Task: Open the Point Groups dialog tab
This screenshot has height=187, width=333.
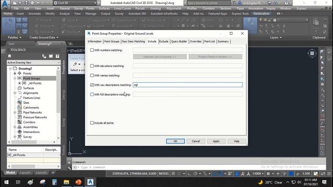Action: tap(112, 42)
